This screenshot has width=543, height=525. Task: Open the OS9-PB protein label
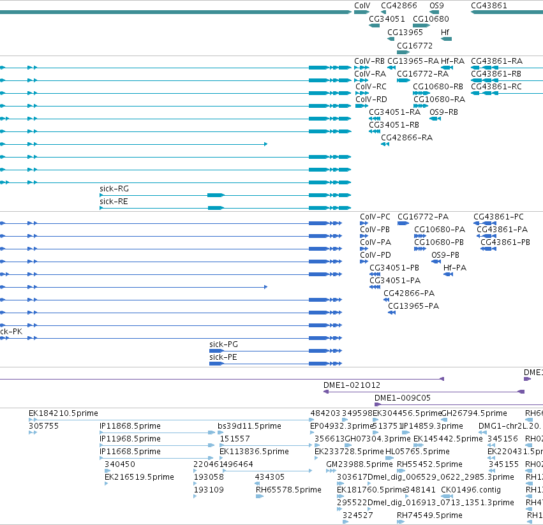[445, 255]
